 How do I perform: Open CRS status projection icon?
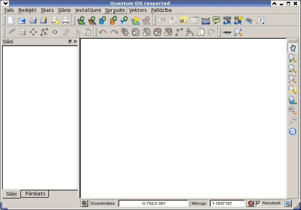pos(288,203)
